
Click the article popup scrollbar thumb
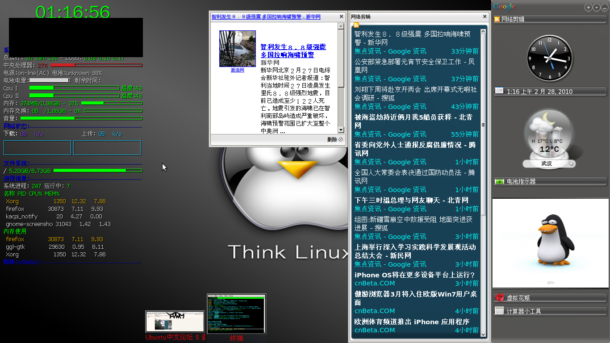click(341, 58)
